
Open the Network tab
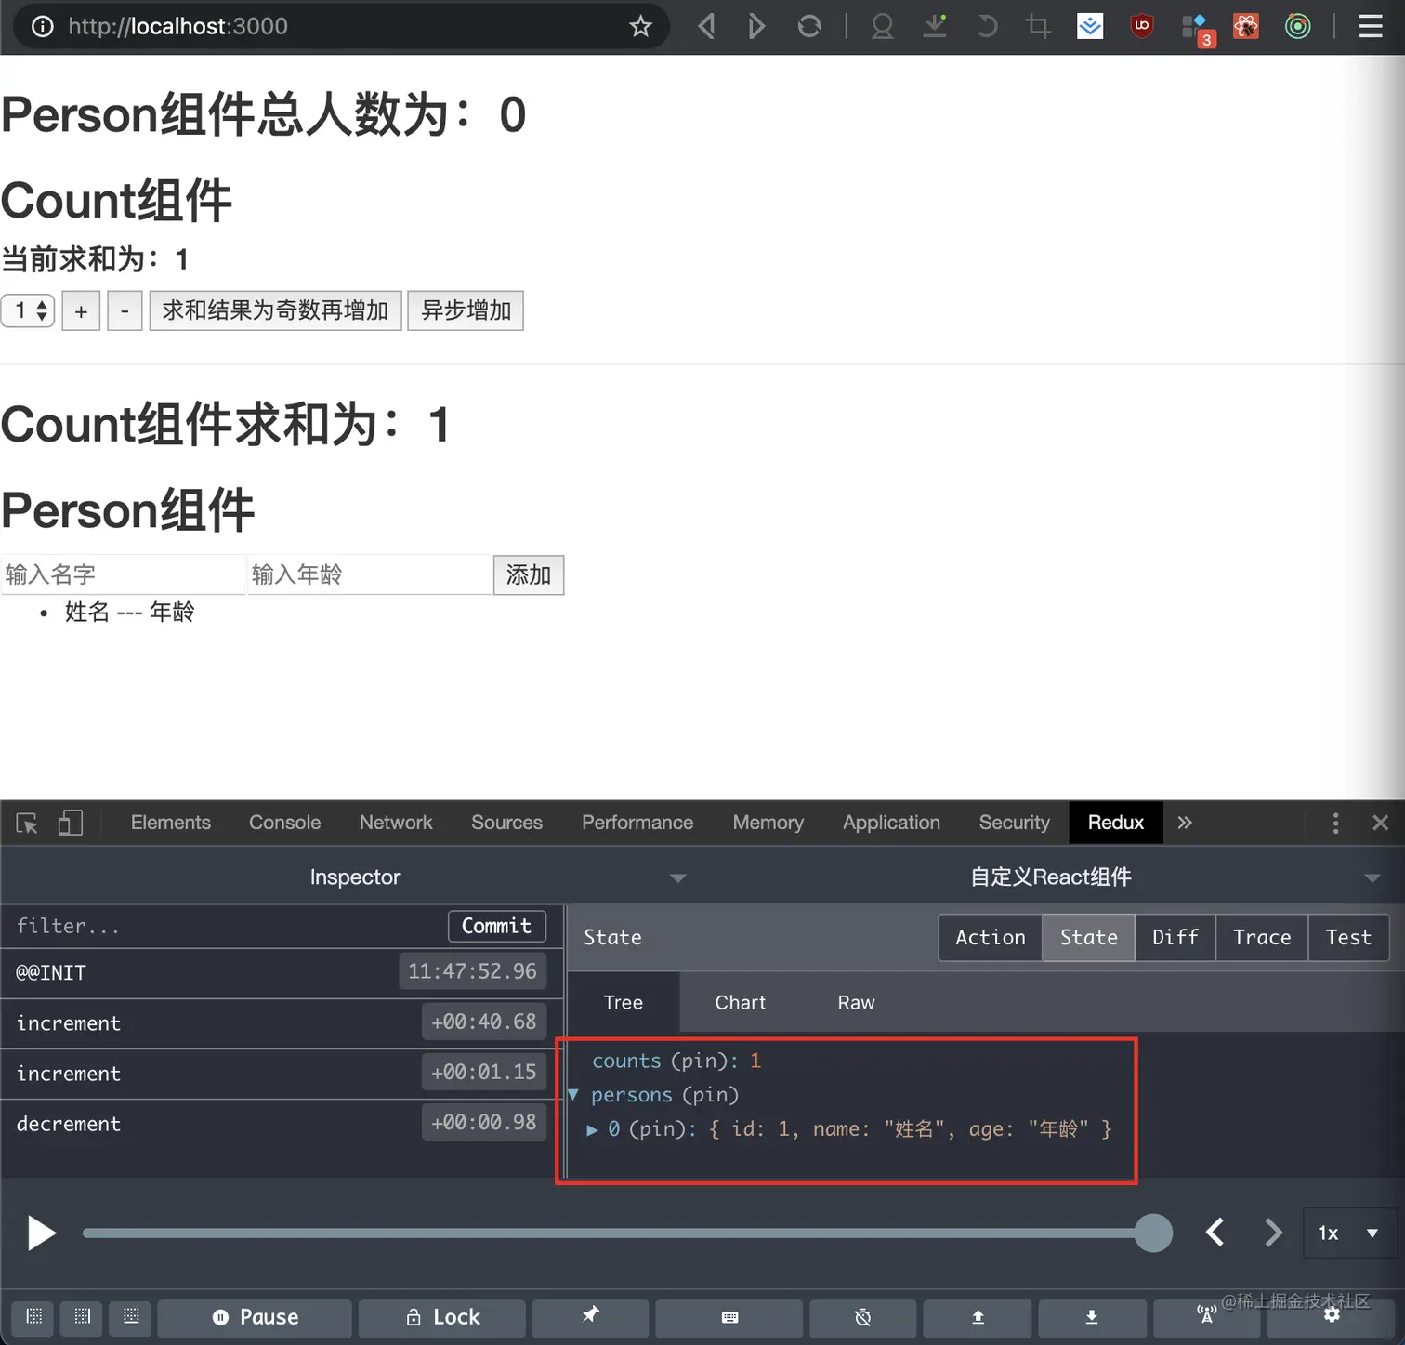coord(396,823)
